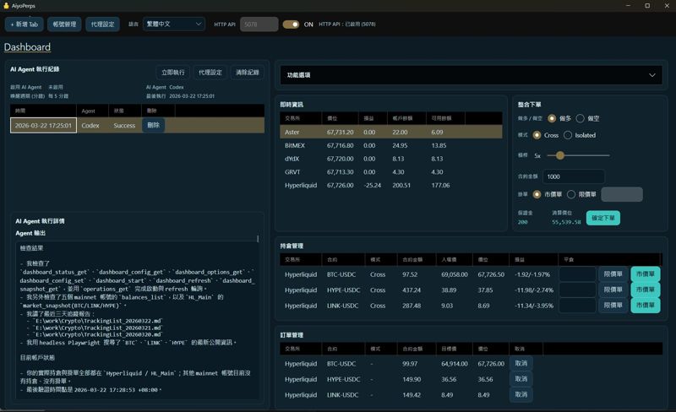
Task: Select the Hyperliquid row in 即時資訊
Action: click(x=391, y=185)
